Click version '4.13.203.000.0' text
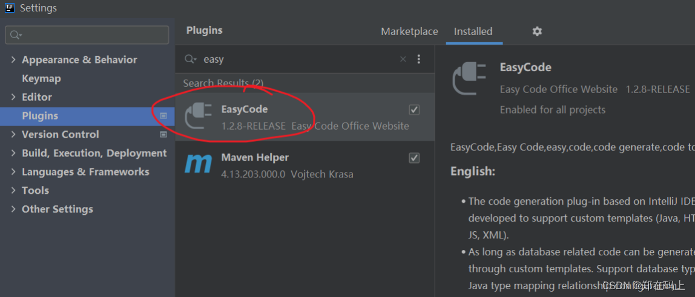695x297 pixels. 253,174
